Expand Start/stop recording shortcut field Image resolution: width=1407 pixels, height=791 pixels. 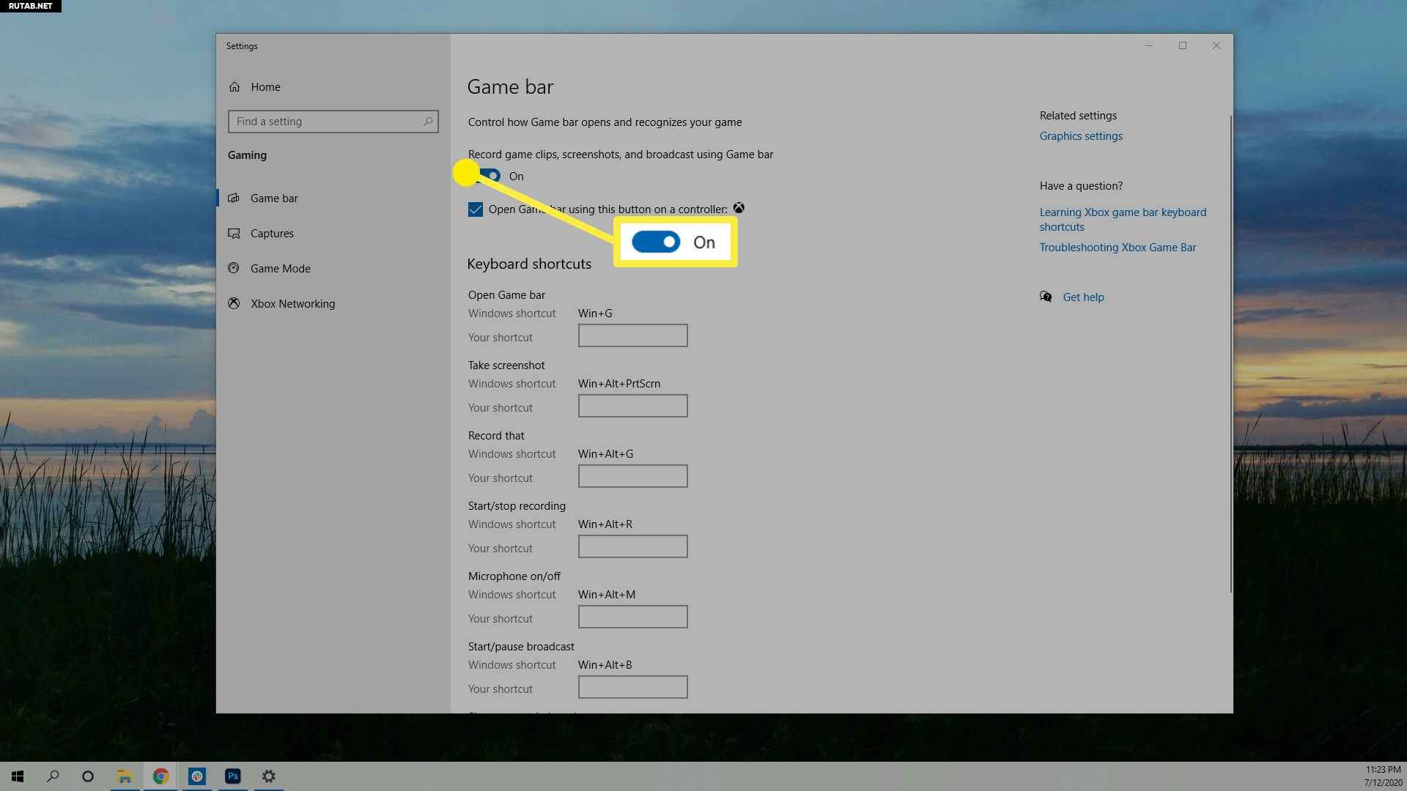(x=632, y=546)
